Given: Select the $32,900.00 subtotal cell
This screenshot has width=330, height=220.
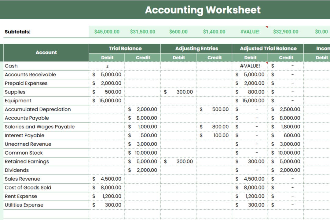Looking at the screenshot, I should pos(286,31).
